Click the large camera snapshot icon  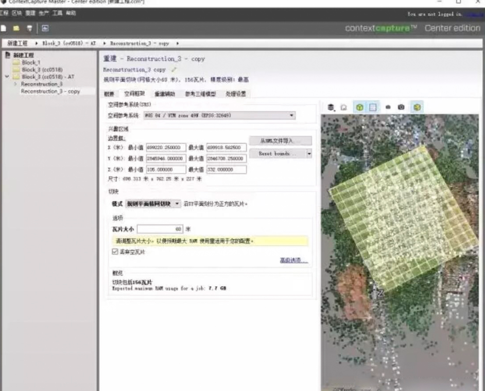pyautogui.click(x=401, y=107)
